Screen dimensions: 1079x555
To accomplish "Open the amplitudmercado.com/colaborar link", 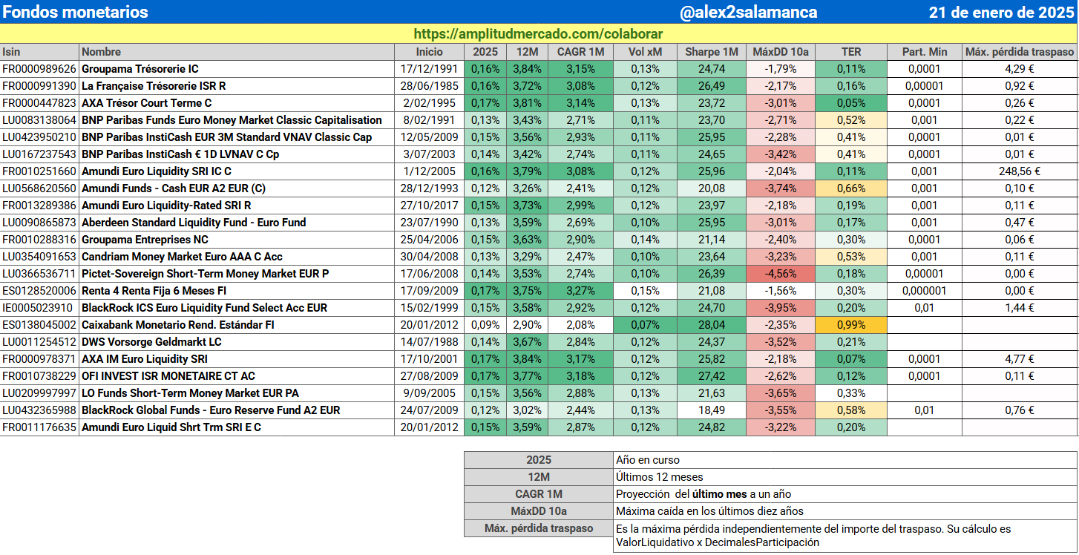I will point(538,34).
